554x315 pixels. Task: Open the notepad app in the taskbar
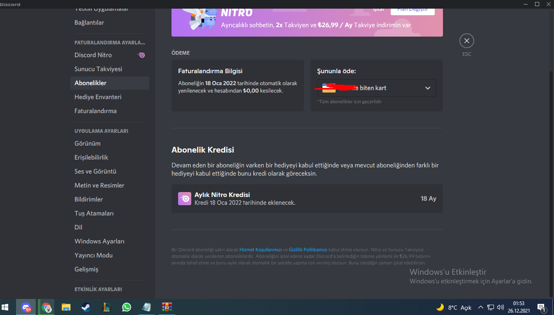pos(146,307)
